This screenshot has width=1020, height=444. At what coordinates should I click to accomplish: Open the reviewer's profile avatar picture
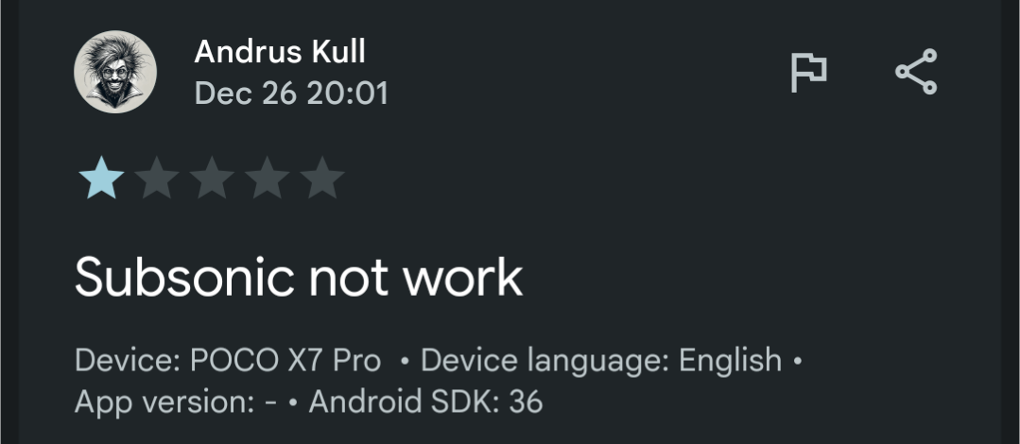point(115,72)
